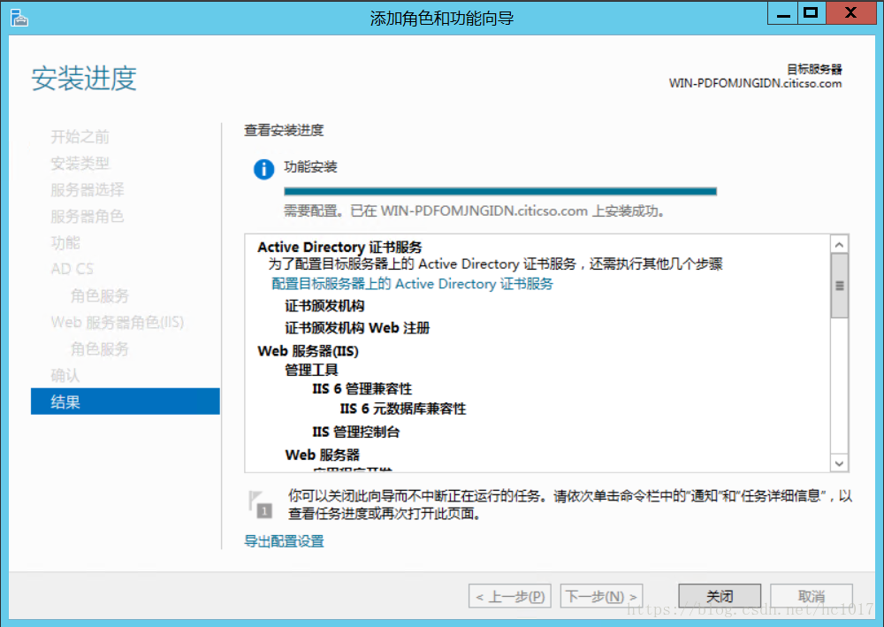The height and width of the screenshot is (627, 884).
Task: Close the window with the red X
Action: [x=850, y=12]
